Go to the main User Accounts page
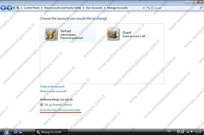 tap(60, 110)
